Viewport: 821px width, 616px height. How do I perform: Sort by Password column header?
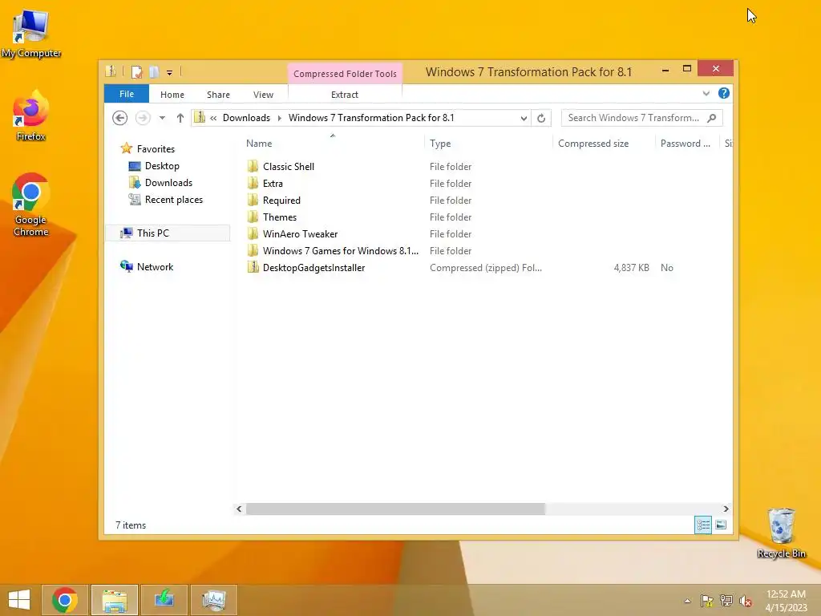click(686, 144)
